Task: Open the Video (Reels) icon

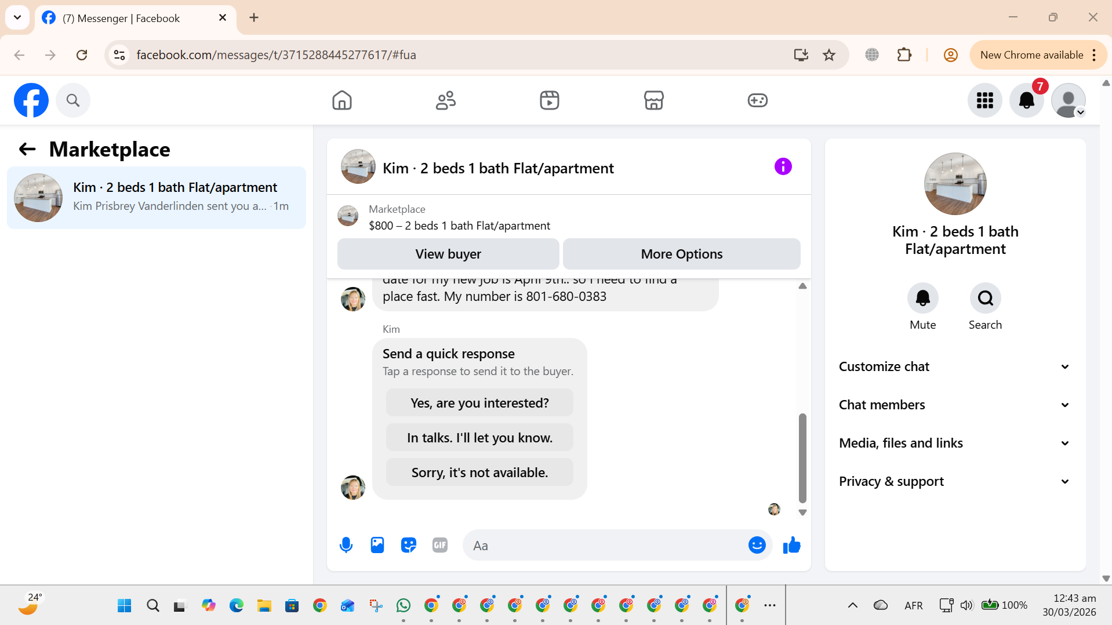Action: [x=550, y=100]
